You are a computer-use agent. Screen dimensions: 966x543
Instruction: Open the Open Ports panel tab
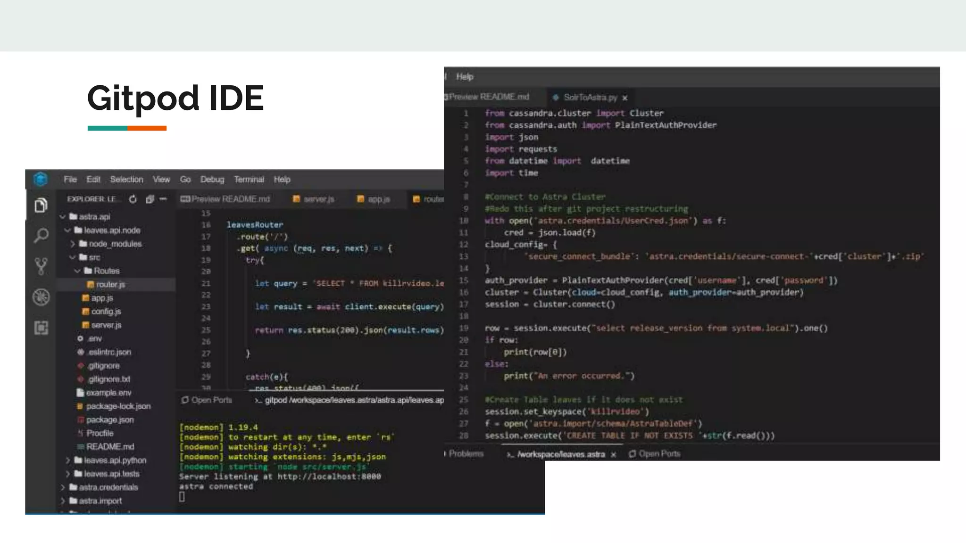(207, 400)
